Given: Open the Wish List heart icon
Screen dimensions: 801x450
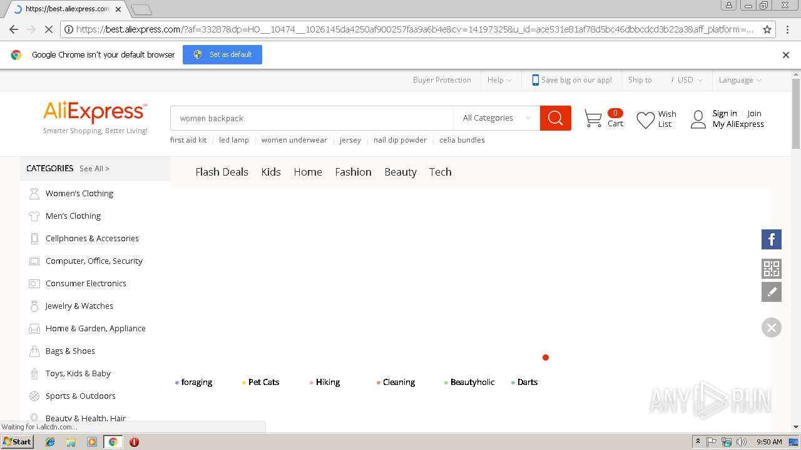Looking at the screenshot, I should coord(645,119).
